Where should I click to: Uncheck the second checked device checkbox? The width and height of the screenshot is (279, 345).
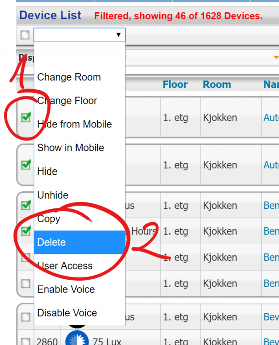26,165
